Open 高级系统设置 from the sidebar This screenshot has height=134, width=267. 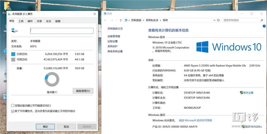pos(115,51)
